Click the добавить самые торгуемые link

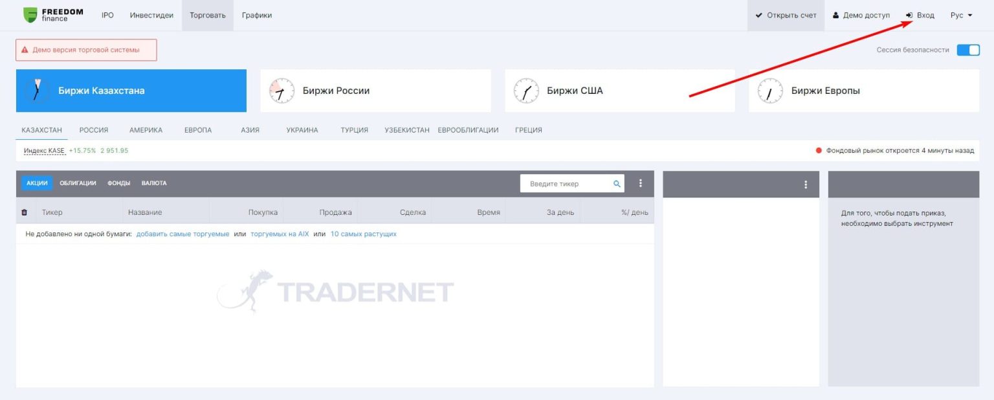(183, 234)
